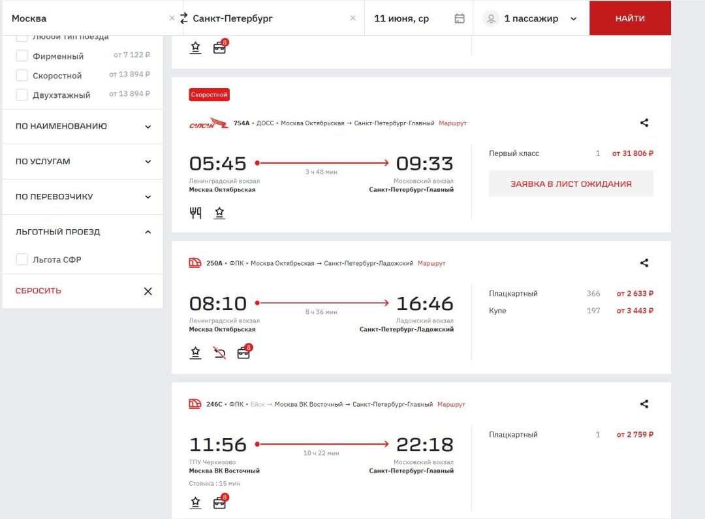Enable the Фирменный train type checkbox
The width and height of the screenshot is (705, 519).
(x=22, y=56)
